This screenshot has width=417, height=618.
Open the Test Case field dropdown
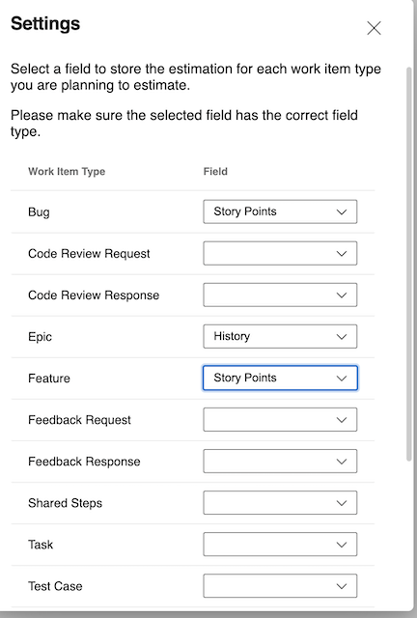click(280, 586)
